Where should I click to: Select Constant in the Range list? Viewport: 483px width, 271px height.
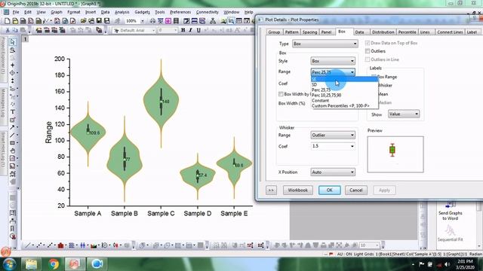click(x=344, y=100)
